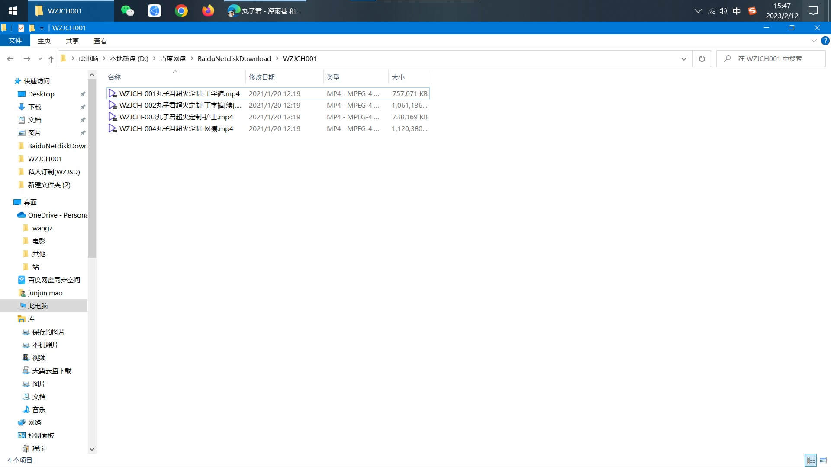
Task: Open Firefox from the taskbar
Action: (x=208, y=11)
